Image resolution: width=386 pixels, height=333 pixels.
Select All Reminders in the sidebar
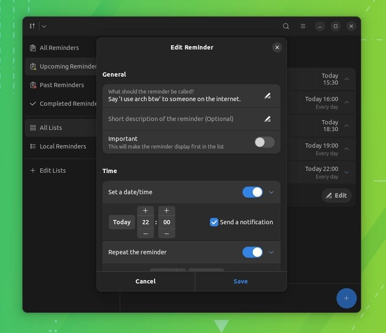pos(59,47)
